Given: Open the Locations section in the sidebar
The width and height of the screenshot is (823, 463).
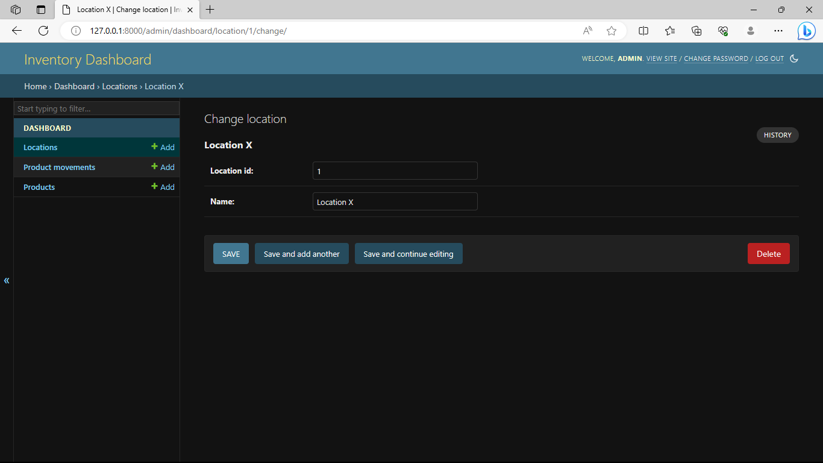Looking at the screenshot, I should click(x=40, y=147).
